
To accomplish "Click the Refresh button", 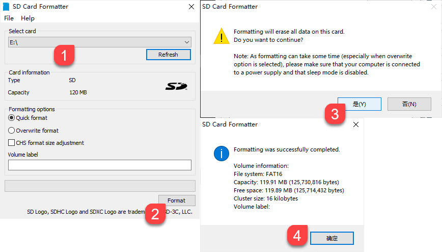I will point(168,55).
